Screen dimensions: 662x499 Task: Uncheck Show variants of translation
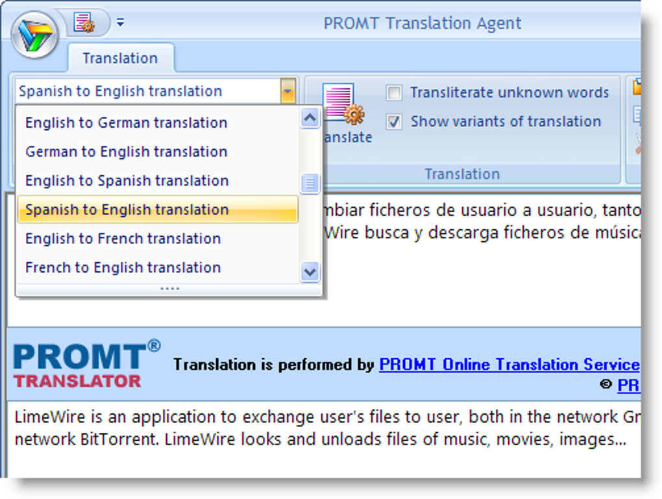coord(394,121)
